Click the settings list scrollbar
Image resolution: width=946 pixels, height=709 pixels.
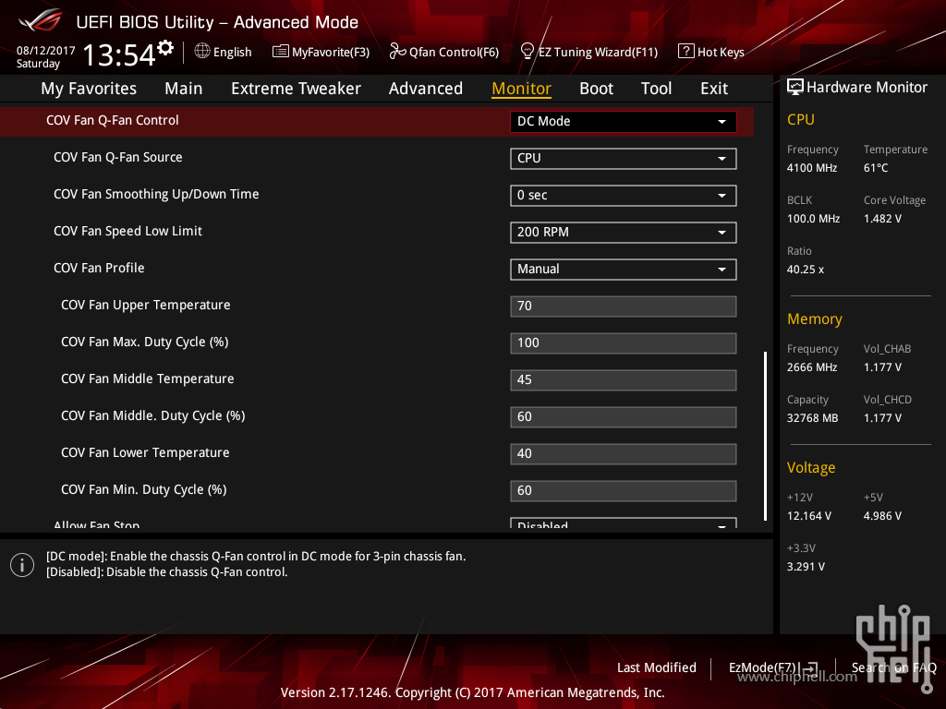pyautogui.click(x=765, y=436)
